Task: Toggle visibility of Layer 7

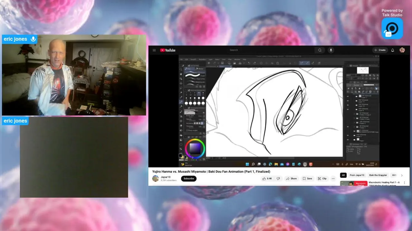Action: [x=348, y=96]
